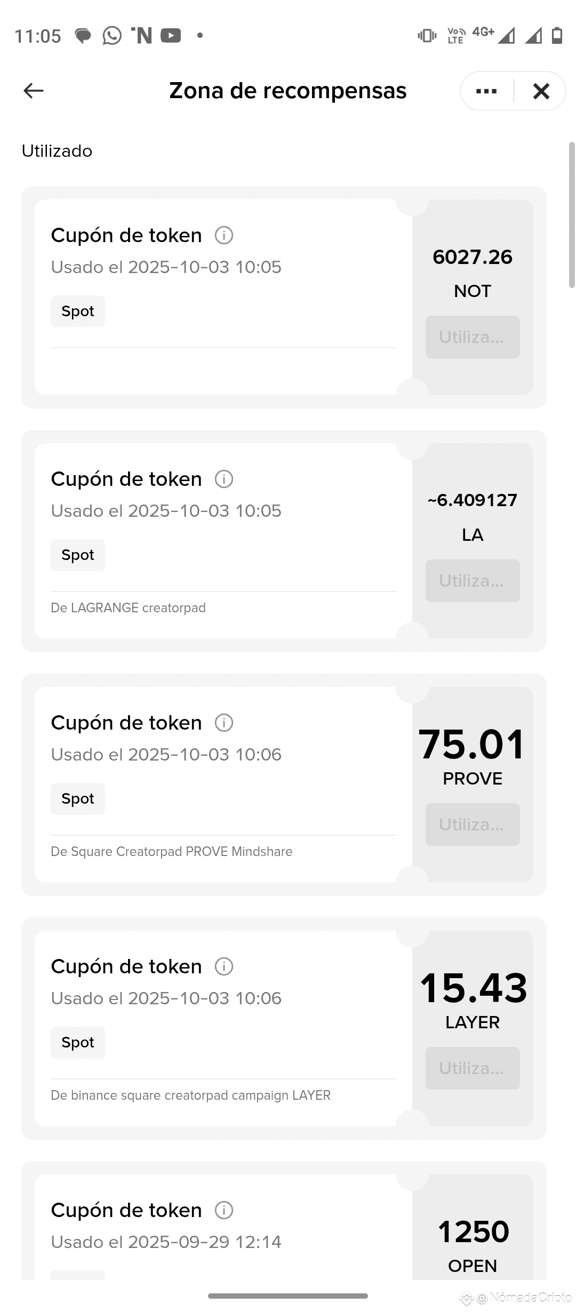Close the rewards zone with X
Screen dimensions: 576x1312
point(541,91)
